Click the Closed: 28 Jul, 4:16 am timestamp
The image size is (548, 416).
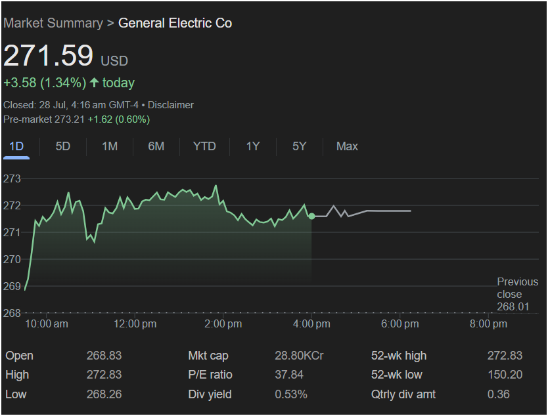(71, 105)
